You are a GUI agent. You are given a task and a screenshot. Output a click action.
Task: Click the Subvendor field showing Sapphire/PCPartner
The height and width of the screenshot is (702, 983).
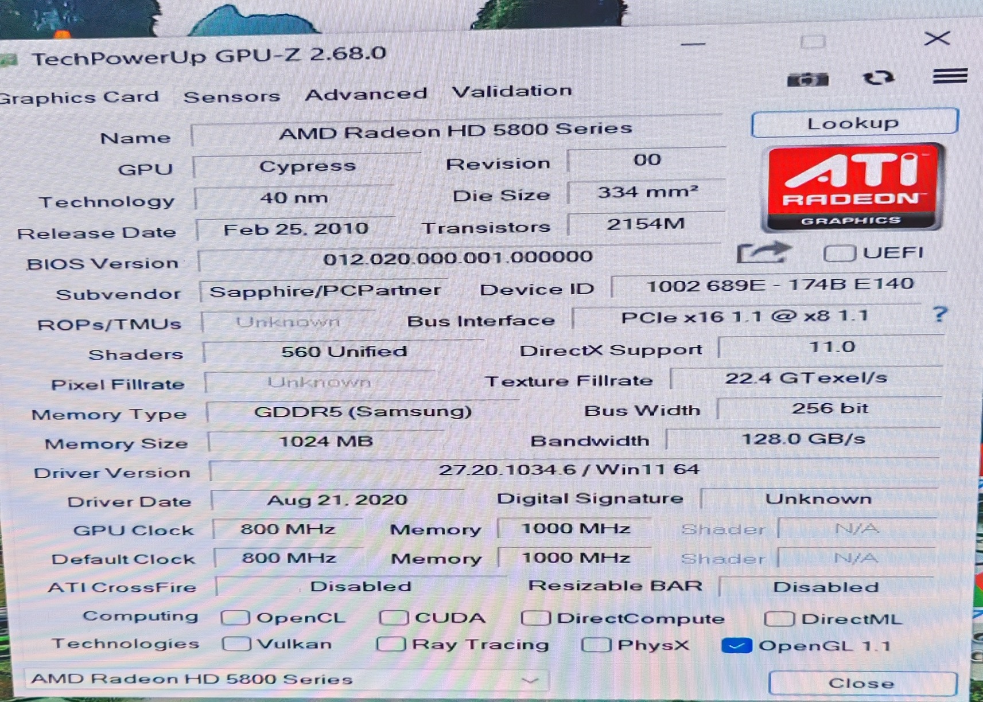[x=324, y=291]
